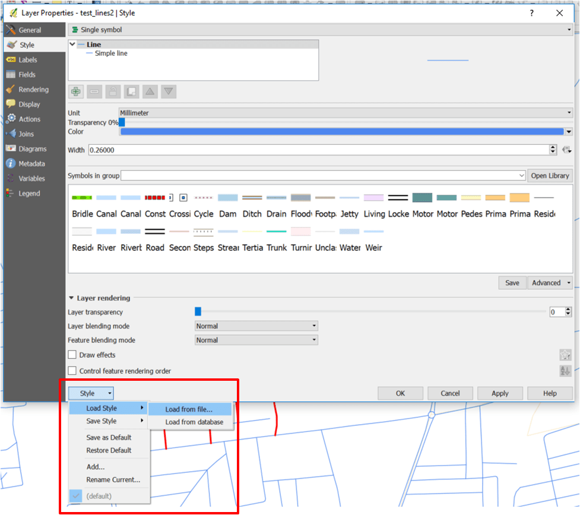Viewport: 580px width, 515px height.
Task: Click the Width input field
Action: click(x=319, y=150)
